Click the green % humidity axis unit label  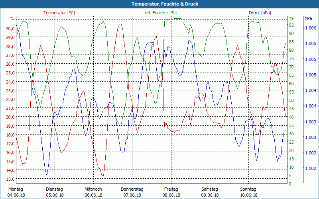[x=291, y=18]
